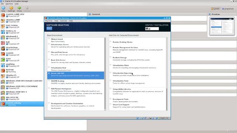Image resolution: width=237 pixels, height=133 pixels.
Task: Select the Win 2012 R2 machine icon
Action: (3, 98)
